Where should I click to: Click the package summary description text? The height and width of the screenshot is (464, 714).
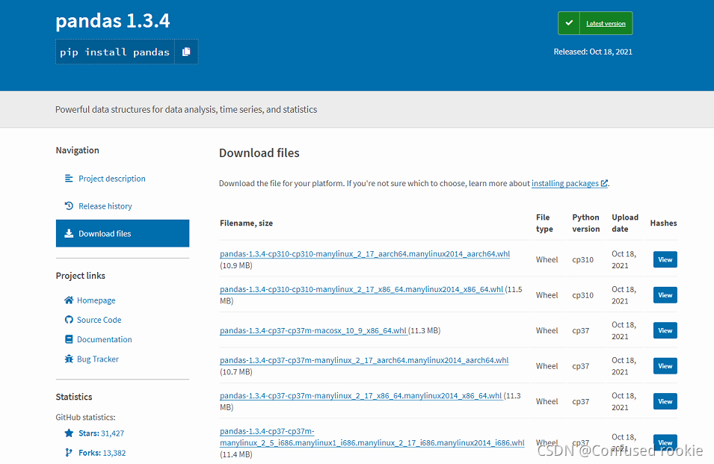(186, 110)
